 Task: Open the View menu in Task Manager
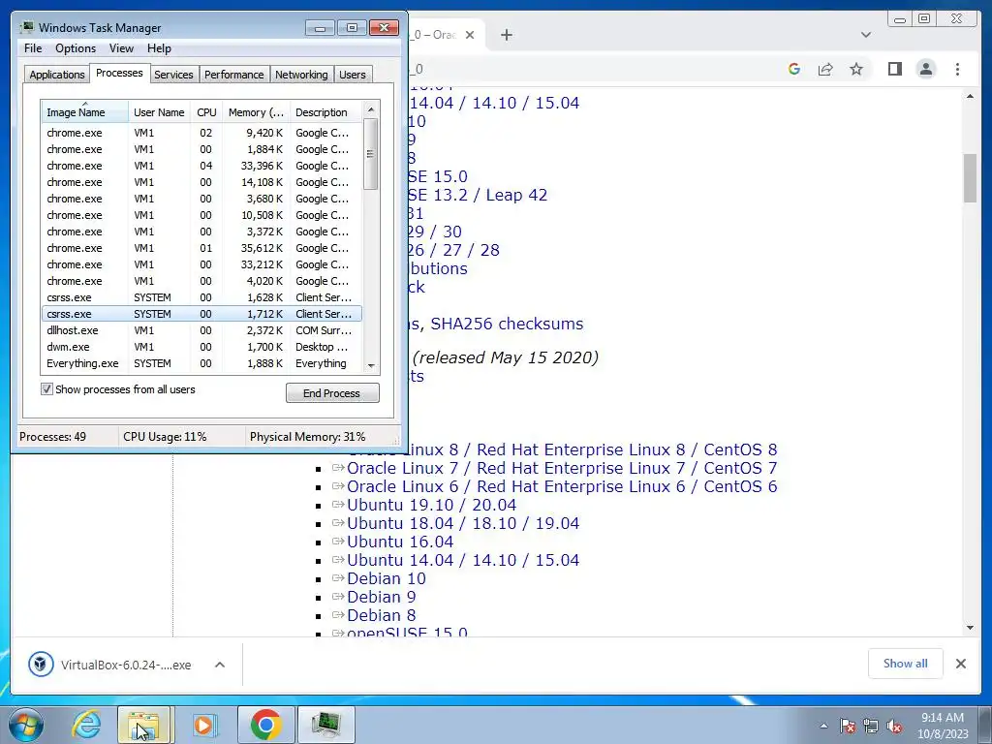pos(121,48)
